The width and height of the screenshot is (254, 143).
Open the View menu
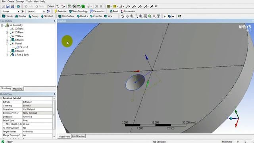click(36, 2)
